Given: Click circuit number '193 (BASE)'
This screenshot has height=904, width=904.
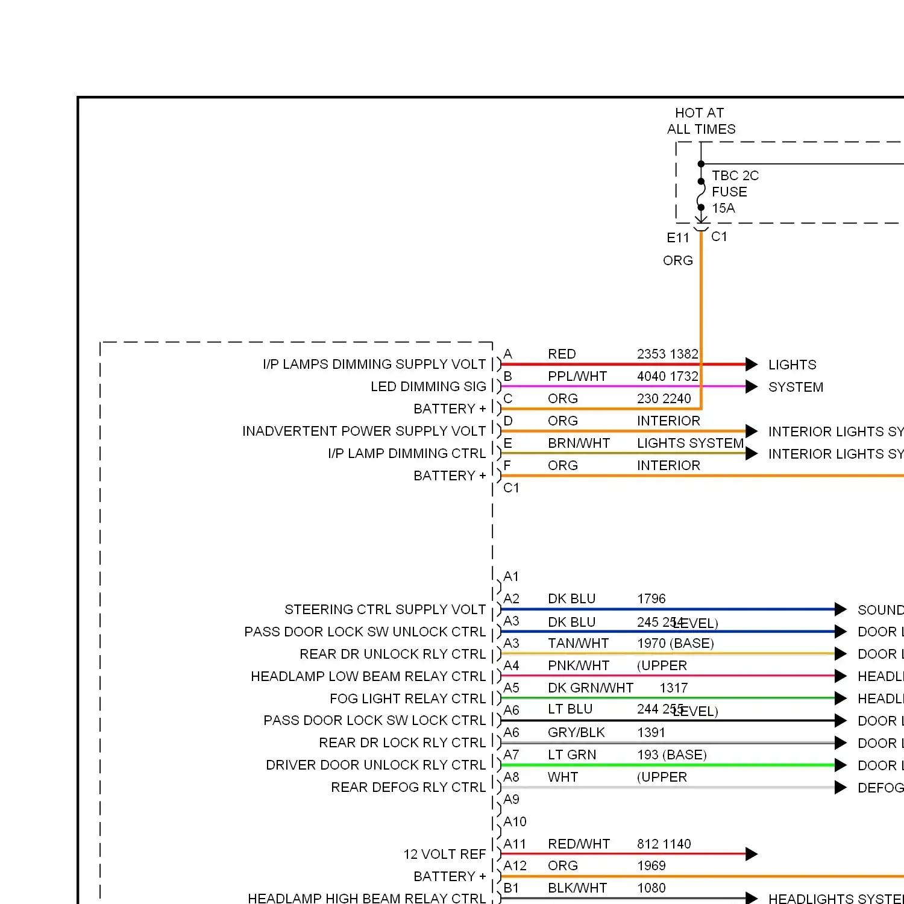Looking at the screenshot, I should (x=672, y=755).
